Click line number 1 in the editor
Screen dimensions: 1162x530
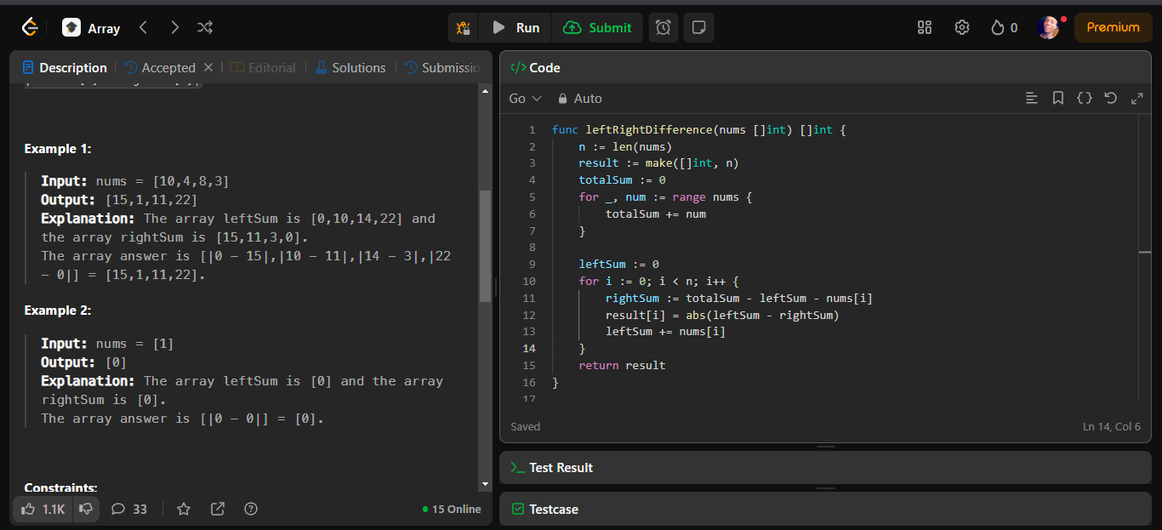pyautogui.click(x=532, y=130)
